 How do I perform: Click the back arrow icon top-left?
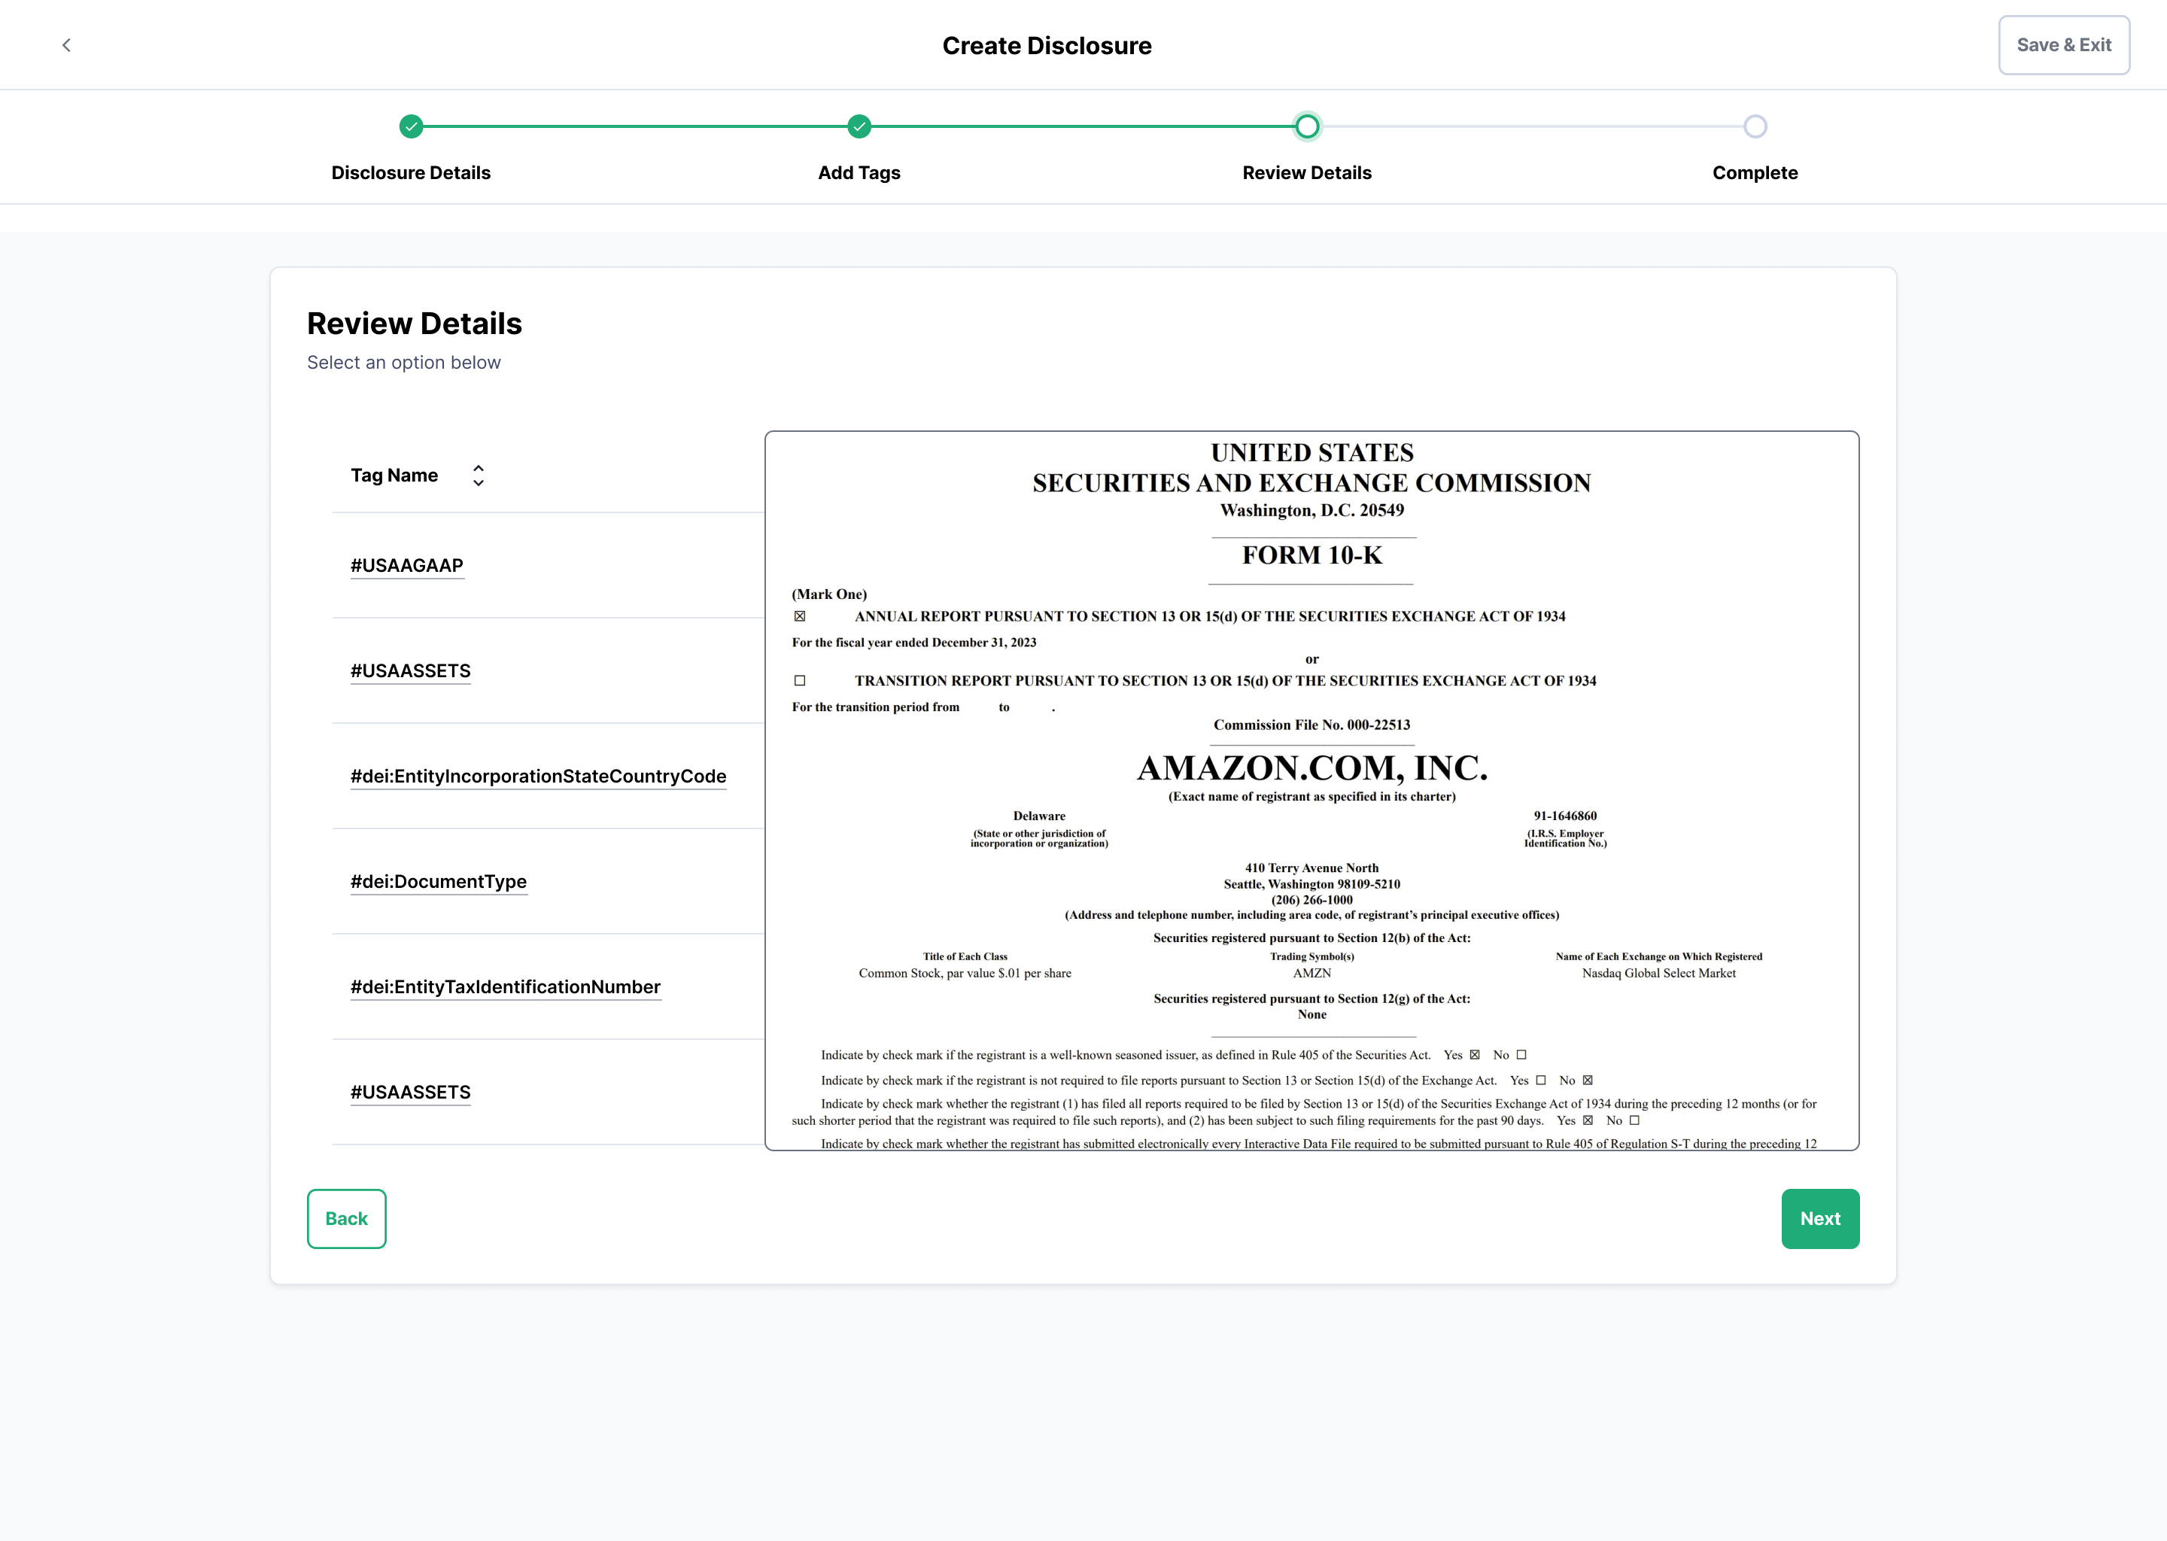pos(66,44)
